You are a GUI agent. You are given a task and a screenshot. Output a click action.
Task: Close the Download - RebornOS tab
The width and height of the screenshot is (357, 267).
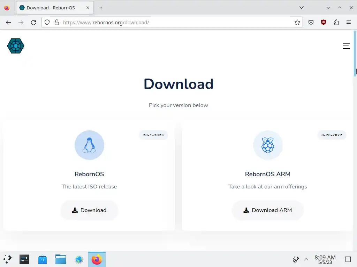pos(88,8)
